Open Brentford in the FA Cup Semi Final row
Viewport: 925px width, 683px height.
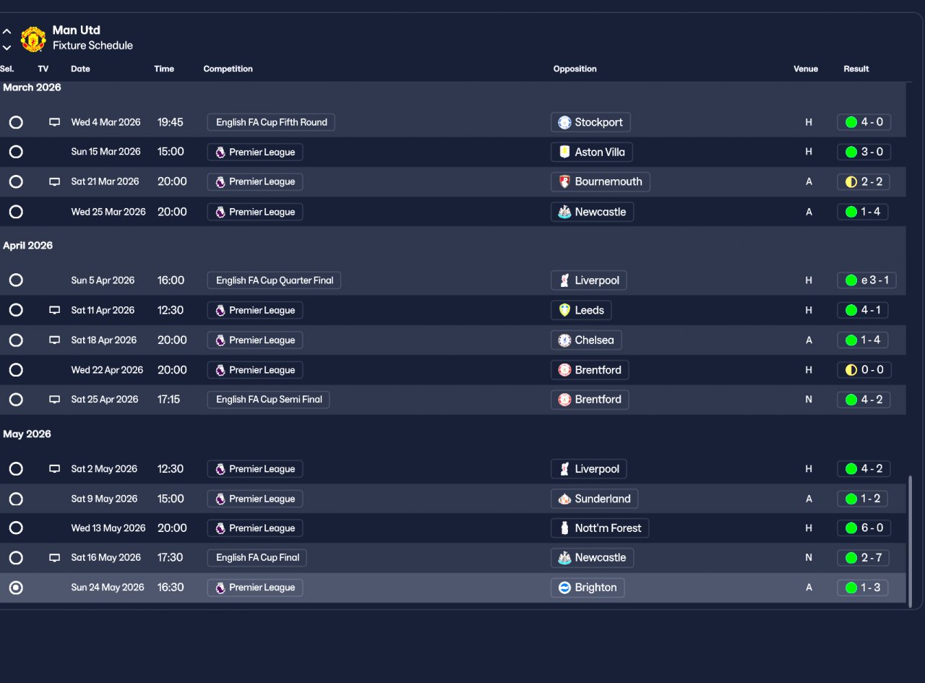[x=590, y=399]
